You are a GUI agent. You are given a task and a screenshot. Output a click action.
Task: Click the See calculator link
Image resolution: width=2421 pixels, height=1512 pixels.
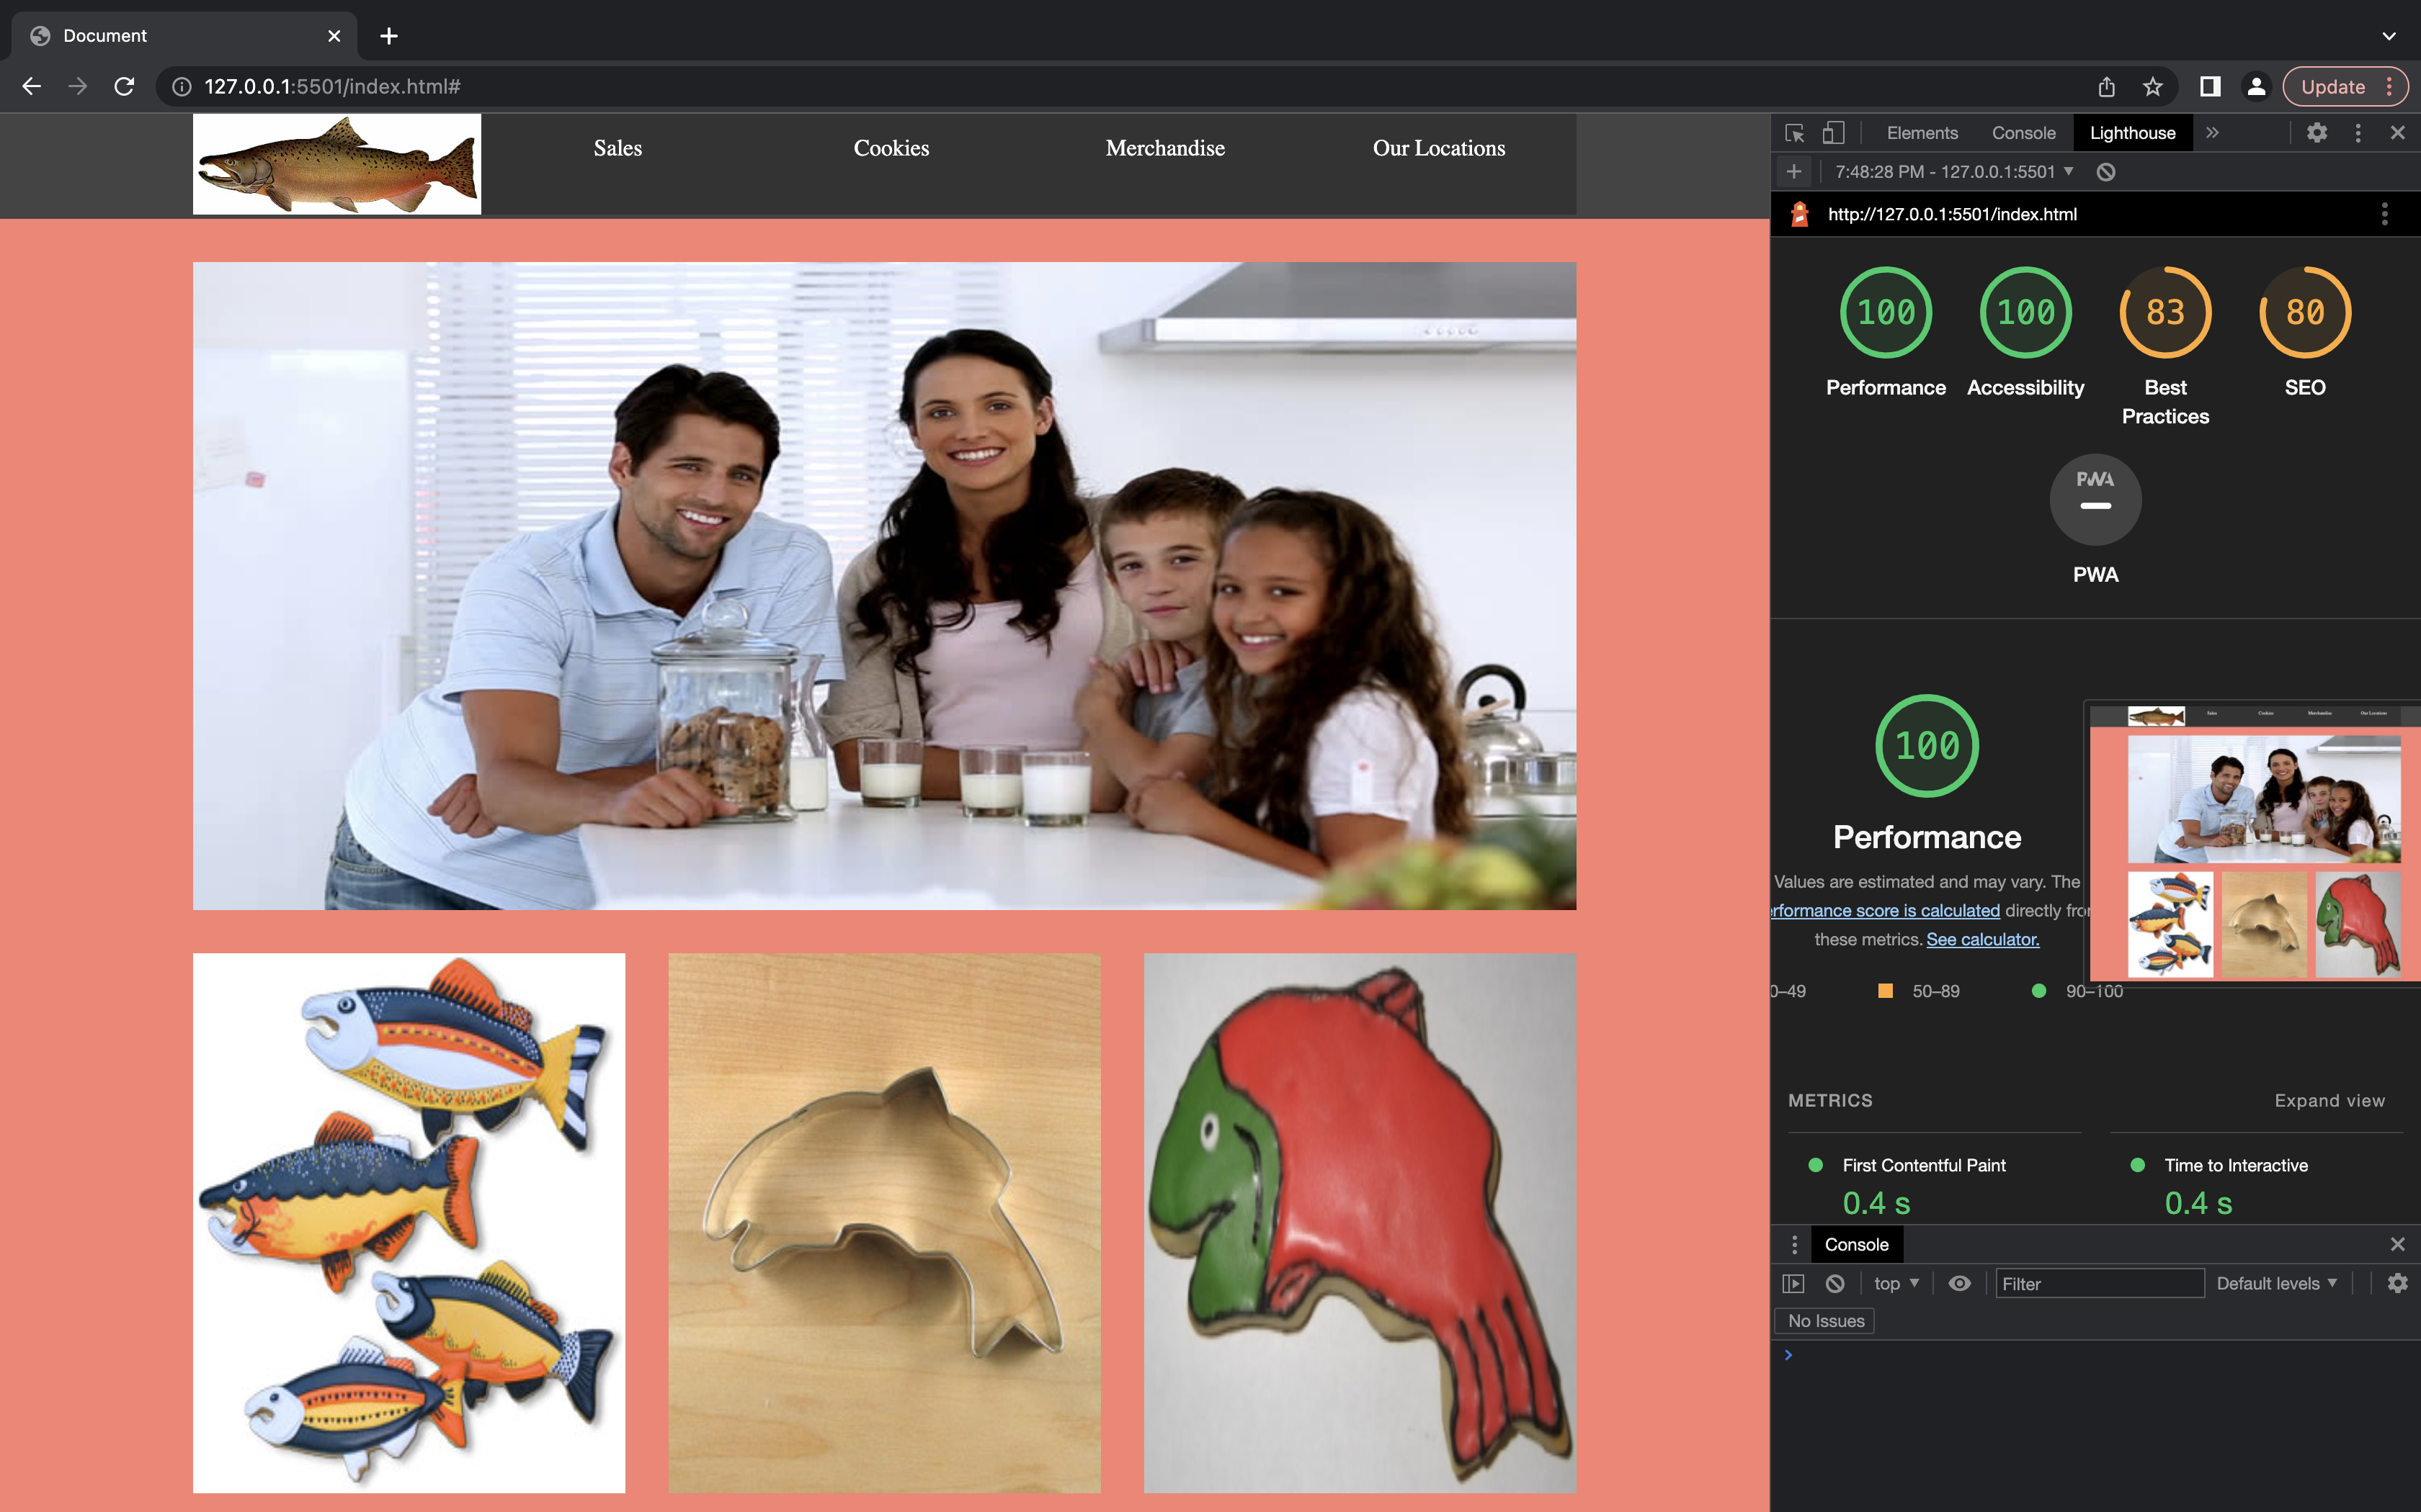pyautogui.click(x=1981, y=939)
